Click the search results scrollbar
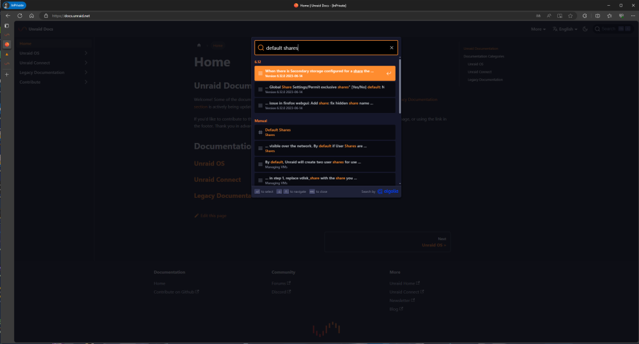 (400, 86)
